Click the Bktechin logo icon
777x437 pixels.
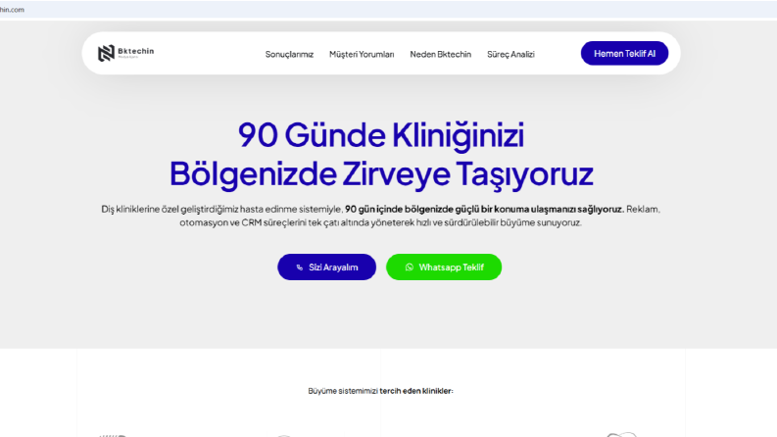106,53
